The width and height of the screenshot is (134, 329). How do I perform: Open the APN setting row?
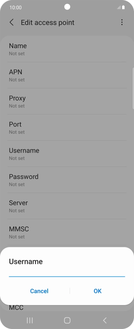67,75
